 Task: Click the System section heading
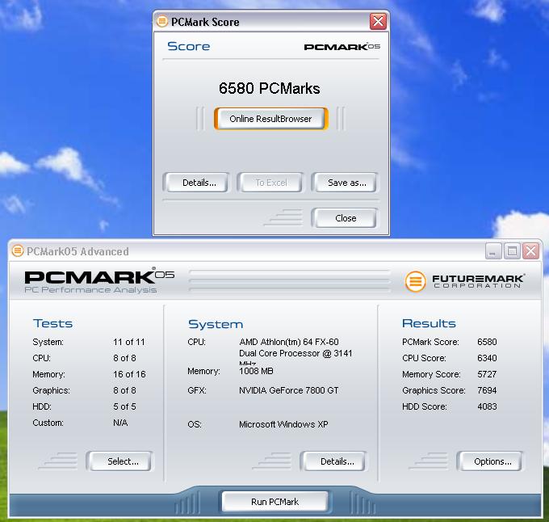pos(216,324)
